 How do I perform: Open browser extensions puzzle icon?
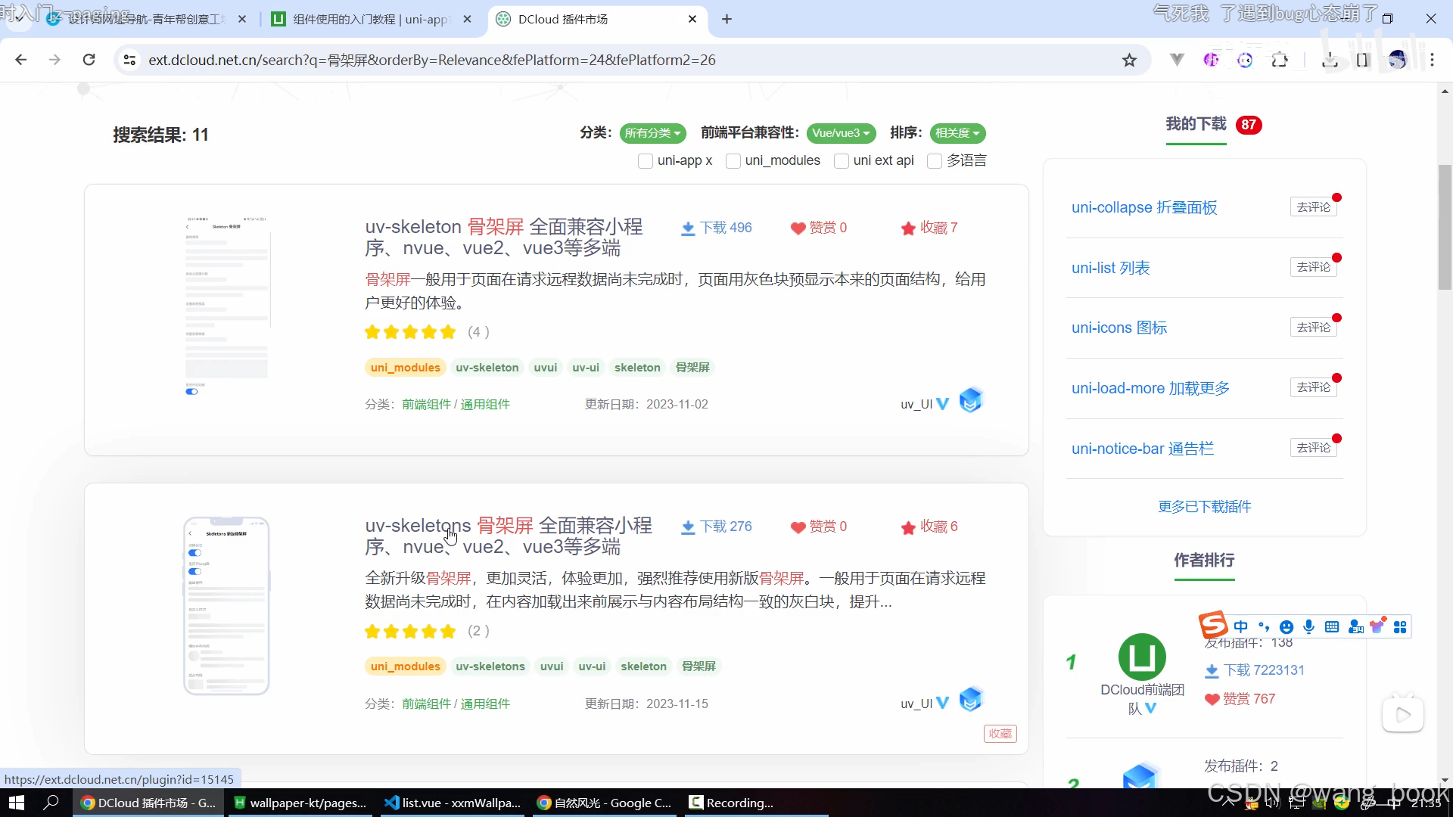(x=1280, y=61)
